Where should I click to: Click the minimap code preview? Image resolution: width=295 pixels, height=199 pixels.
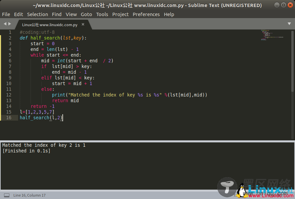272,35
